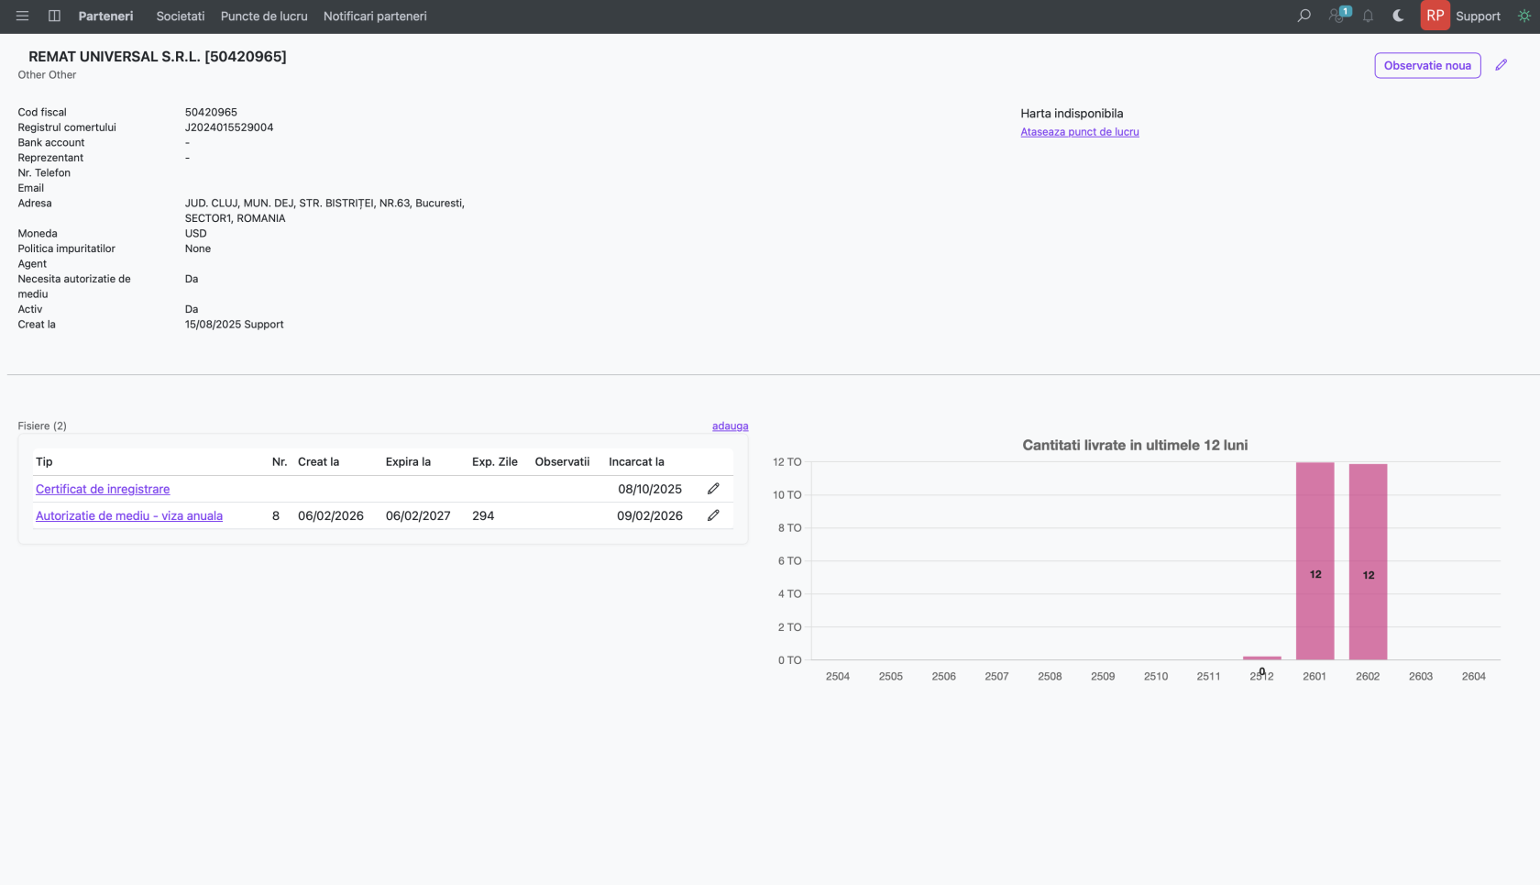Toggle dark mode moon icon
Viewport: 1540px width, 885px height.
[1398, 16]
